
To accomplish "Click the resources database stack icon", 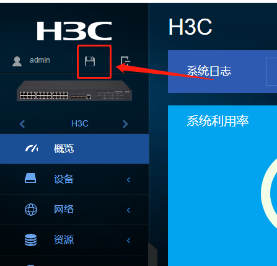I will coord(31,240).
